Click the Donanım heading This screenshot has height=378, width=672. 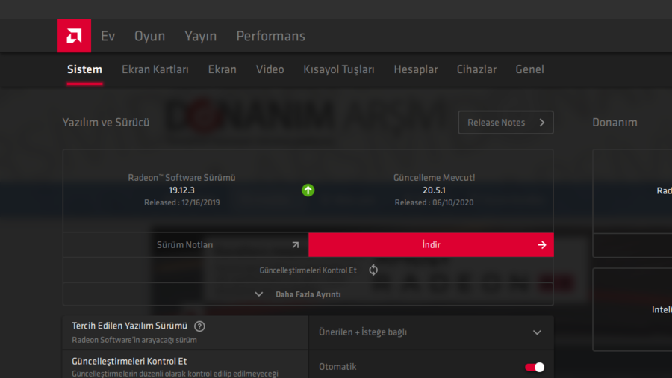coord(615,123)
